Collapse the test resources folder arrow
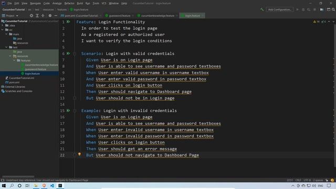 (10, 56)
